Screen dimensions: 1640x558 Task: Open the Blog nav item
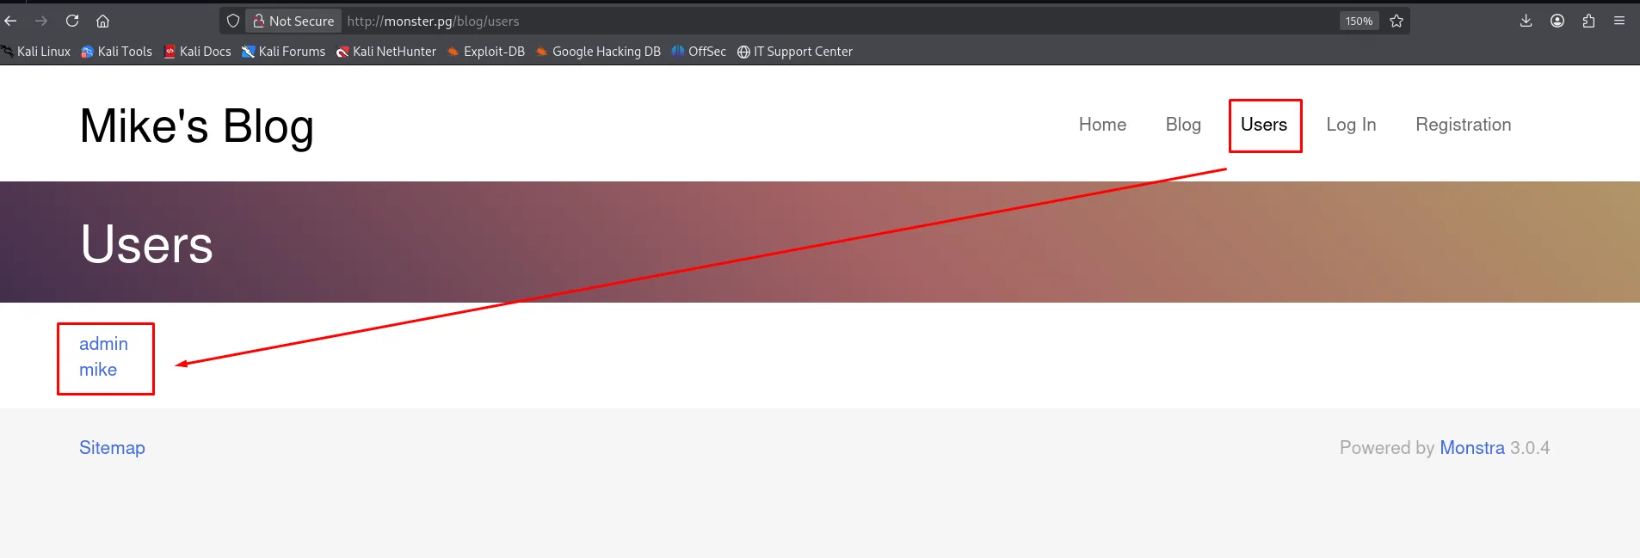(1183, 125)
